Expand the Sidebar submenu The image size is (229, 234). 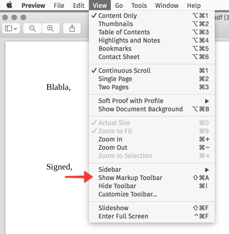[x=152, y=169]
